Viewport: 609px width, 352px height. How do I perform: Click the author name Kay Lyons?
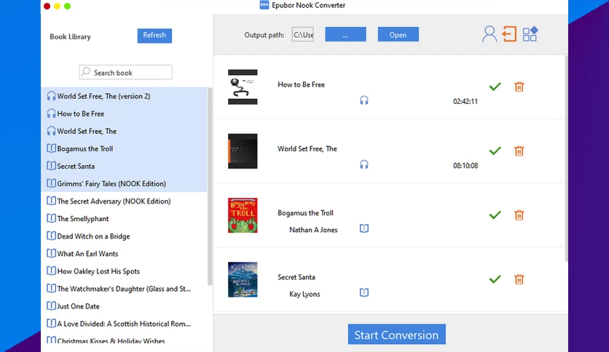304,295
